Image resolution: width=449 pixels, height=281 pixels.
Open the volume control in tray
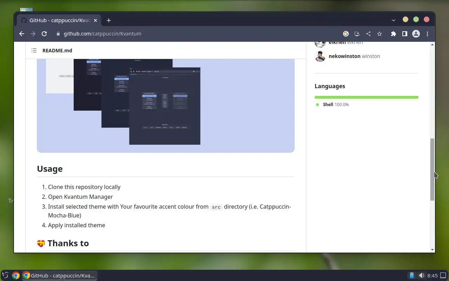coord(421,275)
